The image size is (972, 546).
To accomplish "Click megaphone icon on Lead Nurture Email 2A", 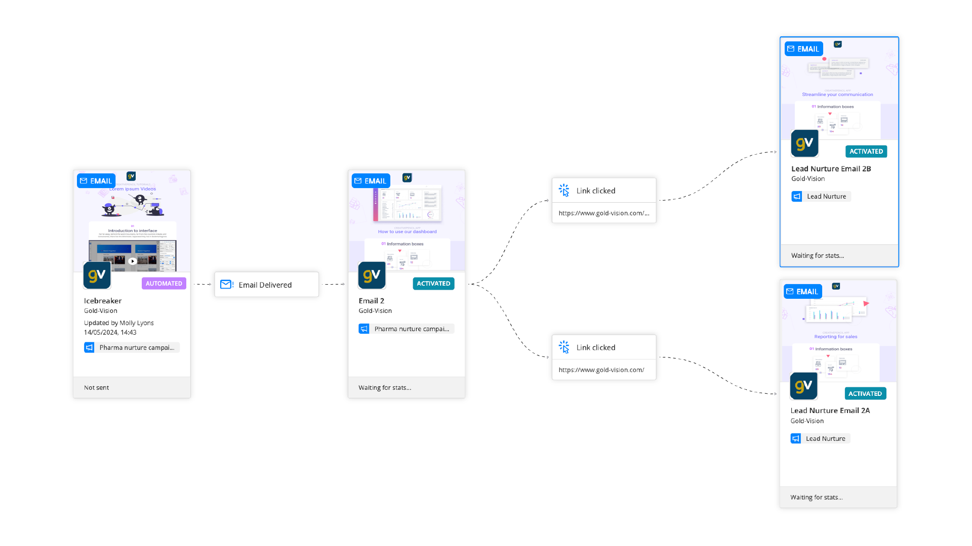I will pos(796,438).
